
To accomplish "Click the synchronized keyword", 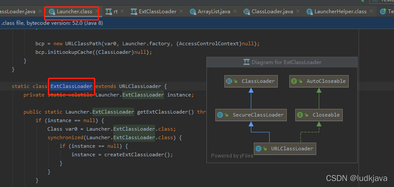I will click(x=65, y=137).
